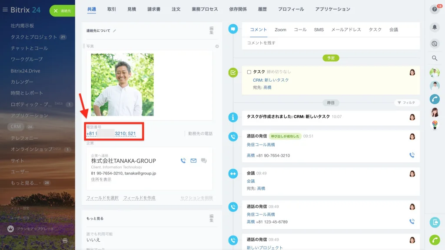
Task: Click 株式会社TANAKA-GROUP company name
Action: click(x=123, y=161)
